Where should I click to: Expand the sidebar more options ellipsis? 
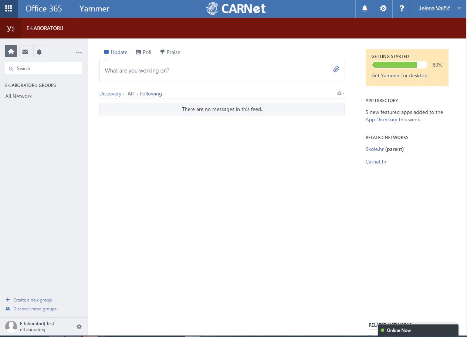(x=79, y=53)
